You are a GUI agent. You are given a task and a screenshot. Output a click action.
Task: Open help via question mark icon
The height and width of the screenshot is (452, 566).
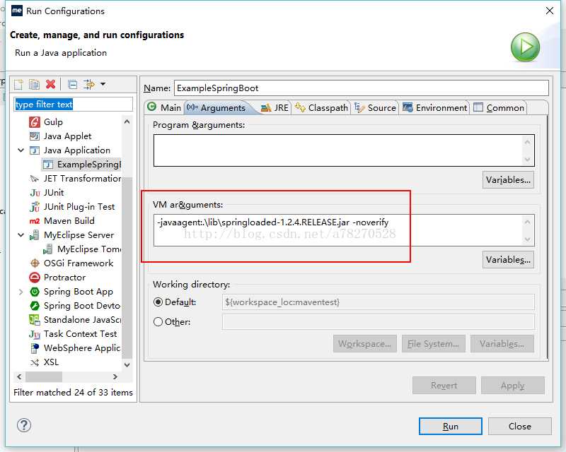[24, 425]
